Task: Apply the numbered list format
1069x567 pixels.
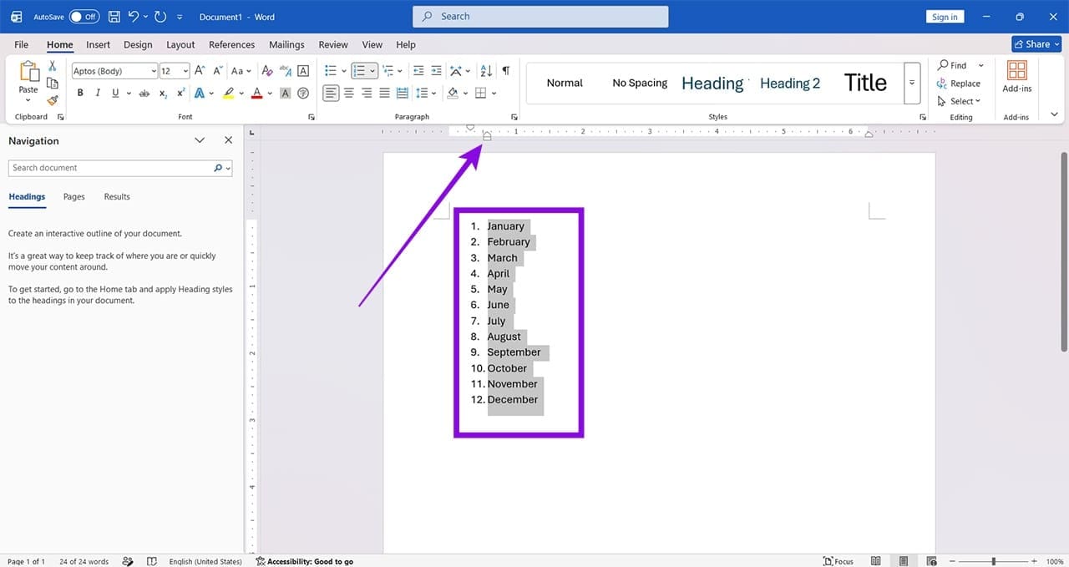Action: pos(358,71)
